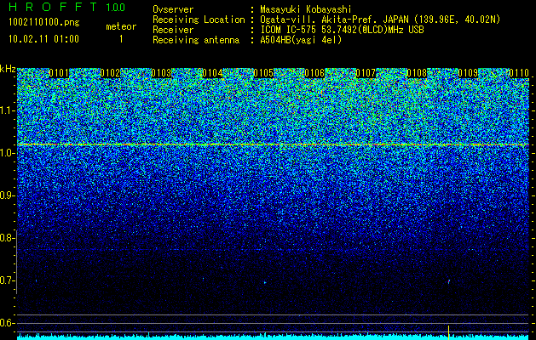Click the 0104 time marker
The width and height of the screenshot is (536, 340).
click(x=212, y=73)
